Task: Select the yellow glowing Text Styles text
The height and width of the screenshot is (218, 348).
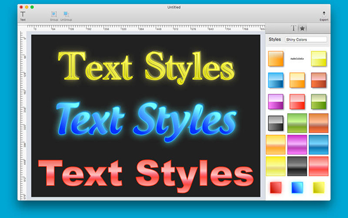Action: [146, 67]
